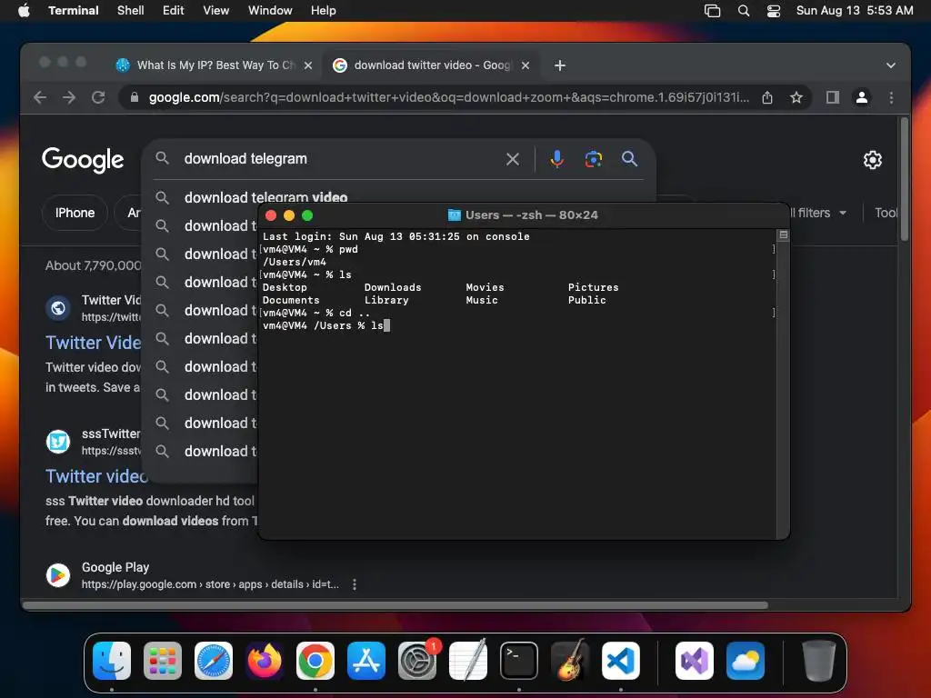The width and height of the screenshot is (931, 698).
Task: Start Google voice search
Action: tap(557, 159)
